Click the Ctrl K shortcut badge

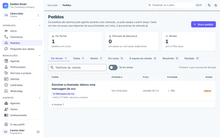click(x=199, y=5)
